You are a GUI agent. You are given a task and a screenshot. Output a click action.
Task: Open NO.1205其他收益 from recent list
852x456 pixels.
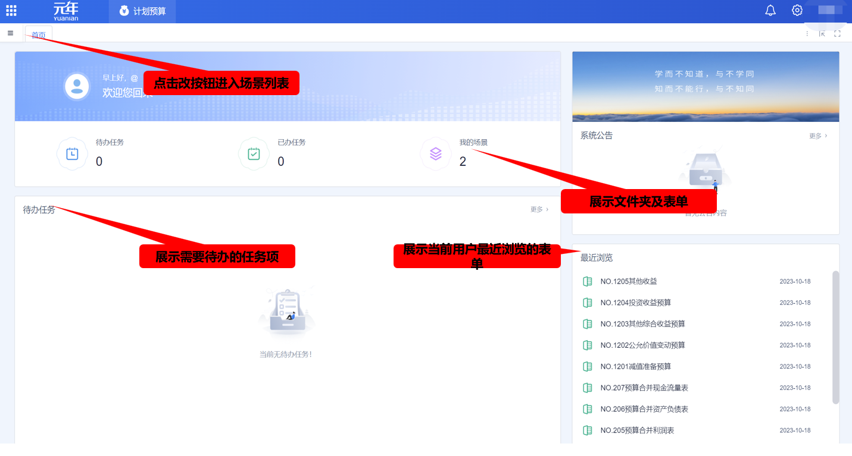[628, 281]
